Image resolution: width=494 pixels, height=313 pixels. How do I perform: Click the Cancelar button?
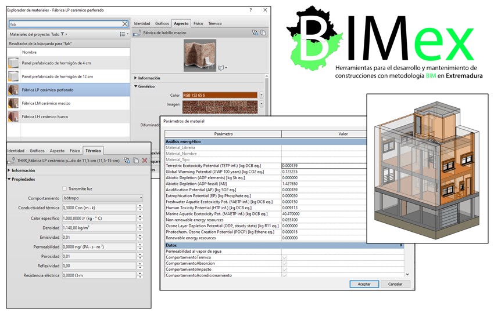pos(395,284)
